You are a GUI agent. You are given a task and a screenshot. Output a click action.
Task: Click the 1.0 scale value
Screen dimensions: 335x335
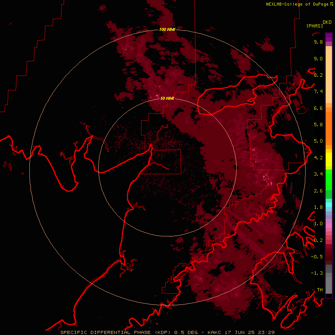pyautogui.click(x=318, y=224)
